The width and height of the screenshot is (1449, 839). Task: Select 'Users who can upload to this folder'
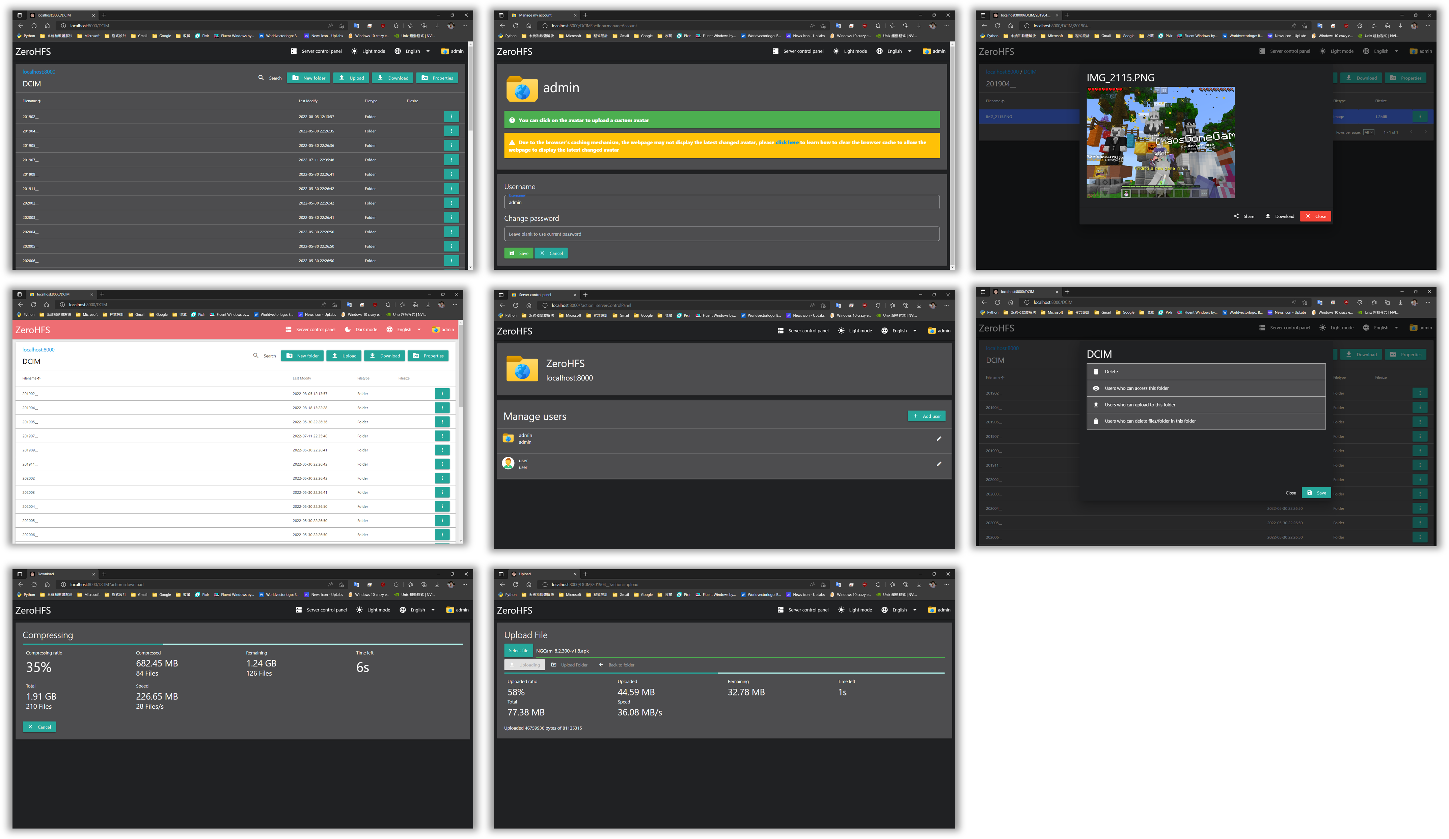[x=1140, y=404]
